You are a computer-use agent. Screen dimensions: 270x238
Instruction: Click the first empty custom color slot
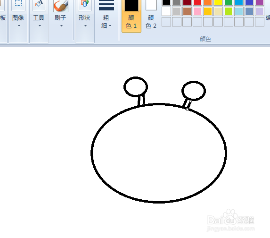tap(166, 22)
